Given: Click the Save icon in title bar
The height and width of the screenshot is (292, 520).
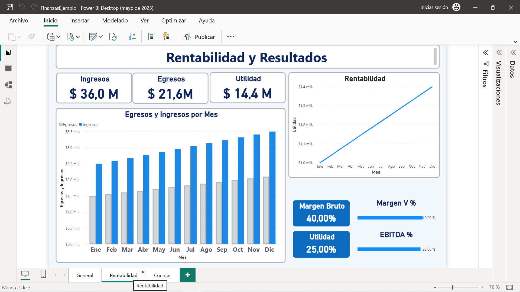Looking at the screenshot, I should pyautogui.click(x=10, y=7).
